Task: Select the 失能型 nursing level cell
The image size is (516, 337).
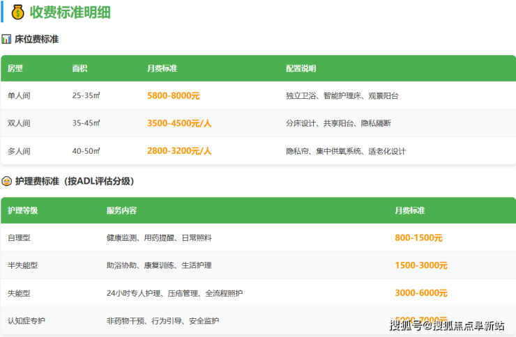Action: click(19, 293)
